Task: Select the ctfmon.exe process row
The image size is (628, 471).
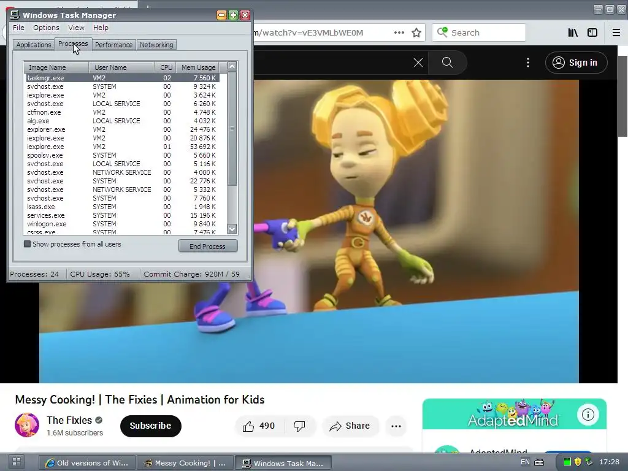Action: (x=123, y=112)
